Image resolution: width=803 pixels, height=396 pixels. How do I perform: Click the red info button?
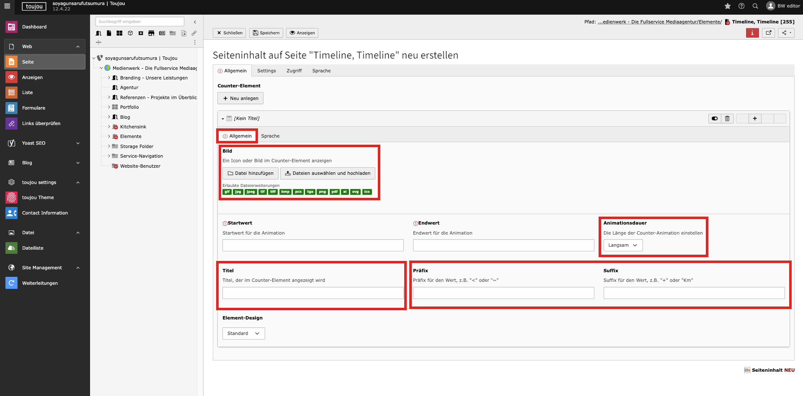tap(752, 33)
